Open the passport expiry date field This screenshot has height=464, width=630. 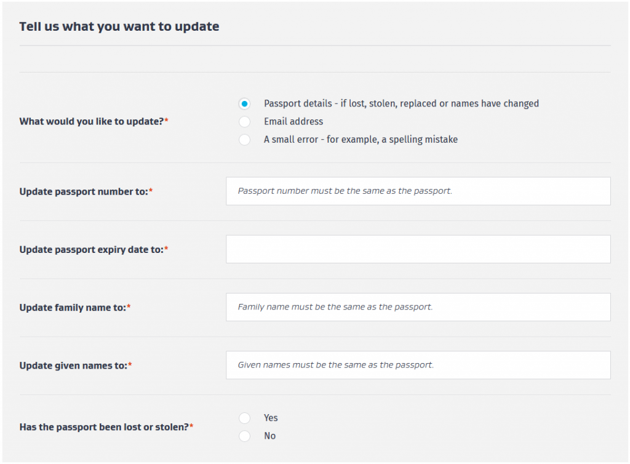coord(418,249)
